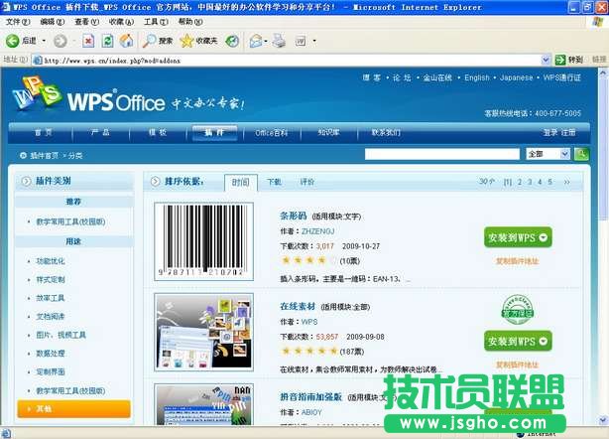Select 图片、视频工具 category in sidebar
This screenshot has height=439, width=609.
click(x=61, y=335)
